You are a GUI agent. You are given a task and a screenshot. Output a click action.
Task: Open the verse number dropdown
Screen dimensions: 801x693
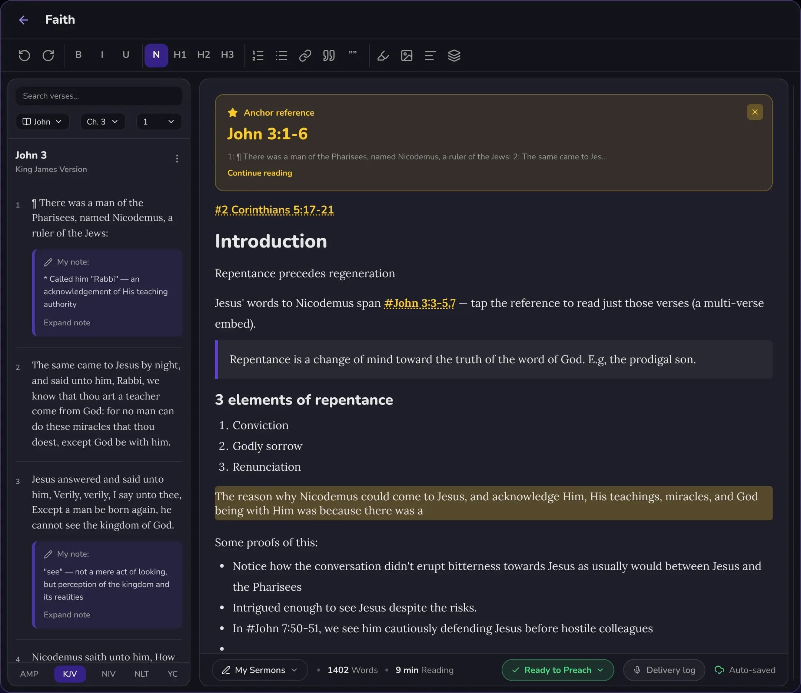coord(159,122)
